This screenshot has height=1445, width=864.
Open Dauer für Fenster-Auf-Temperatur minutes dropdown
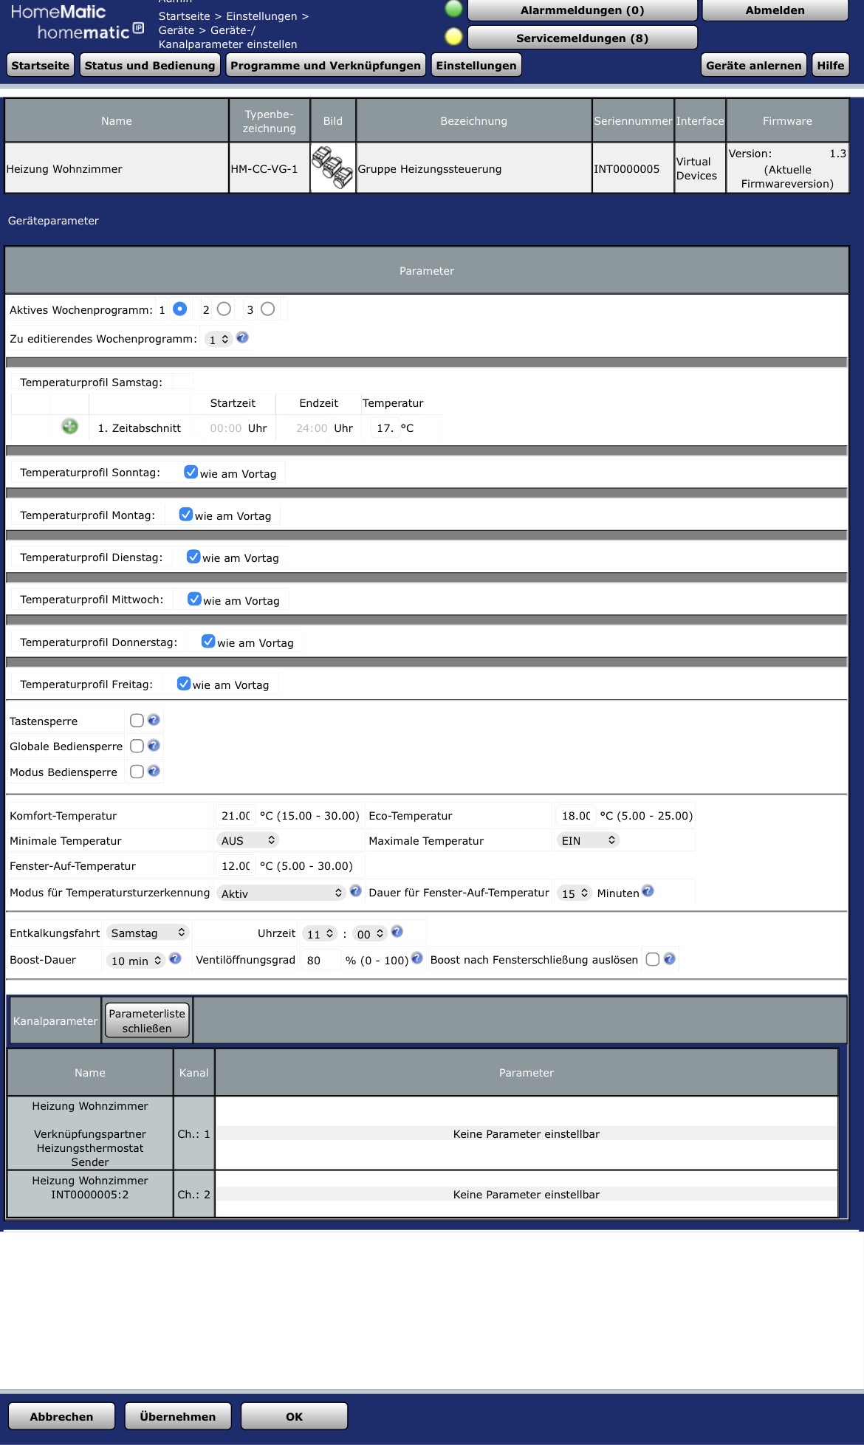pyautogui.click(x=574, y=893)
